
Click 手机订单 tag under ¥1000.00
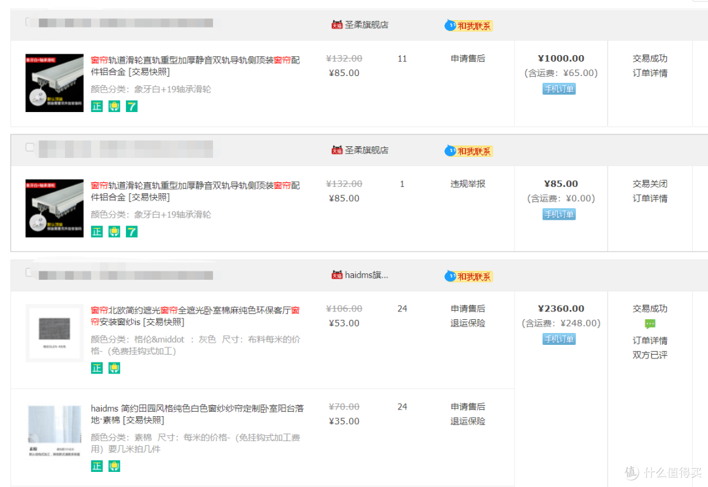(559, 89)
